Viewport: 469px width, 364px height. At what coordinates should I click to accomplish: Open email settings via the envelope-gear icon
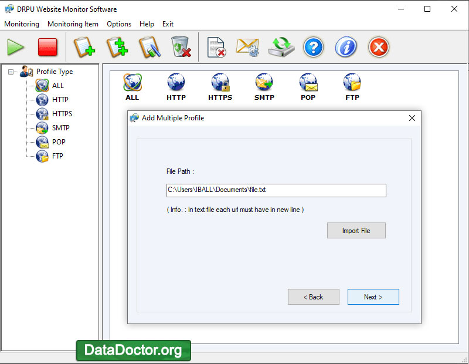[247, 48]
